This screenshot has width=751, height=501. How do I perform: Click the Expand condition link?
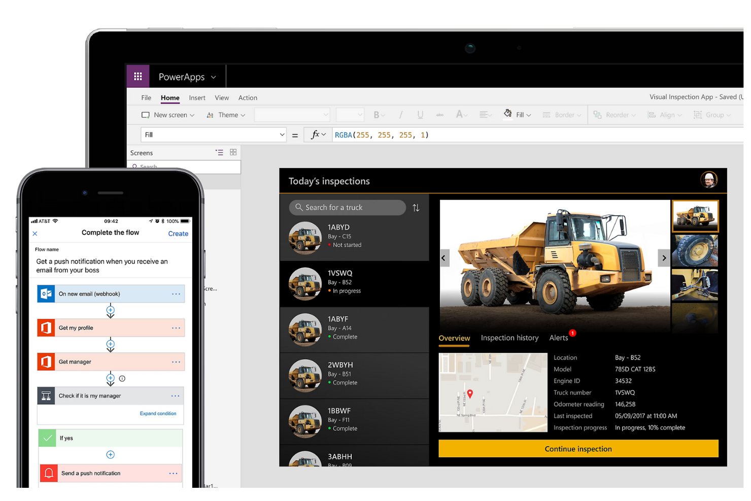pos(158,414)
